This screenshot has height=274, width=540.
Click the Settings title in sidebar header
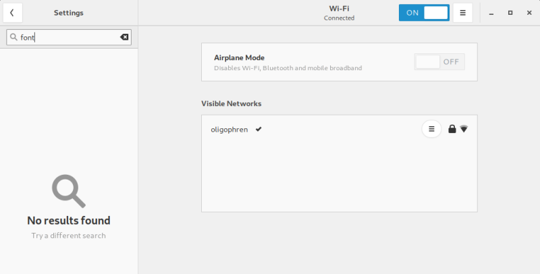coord(68,13)
